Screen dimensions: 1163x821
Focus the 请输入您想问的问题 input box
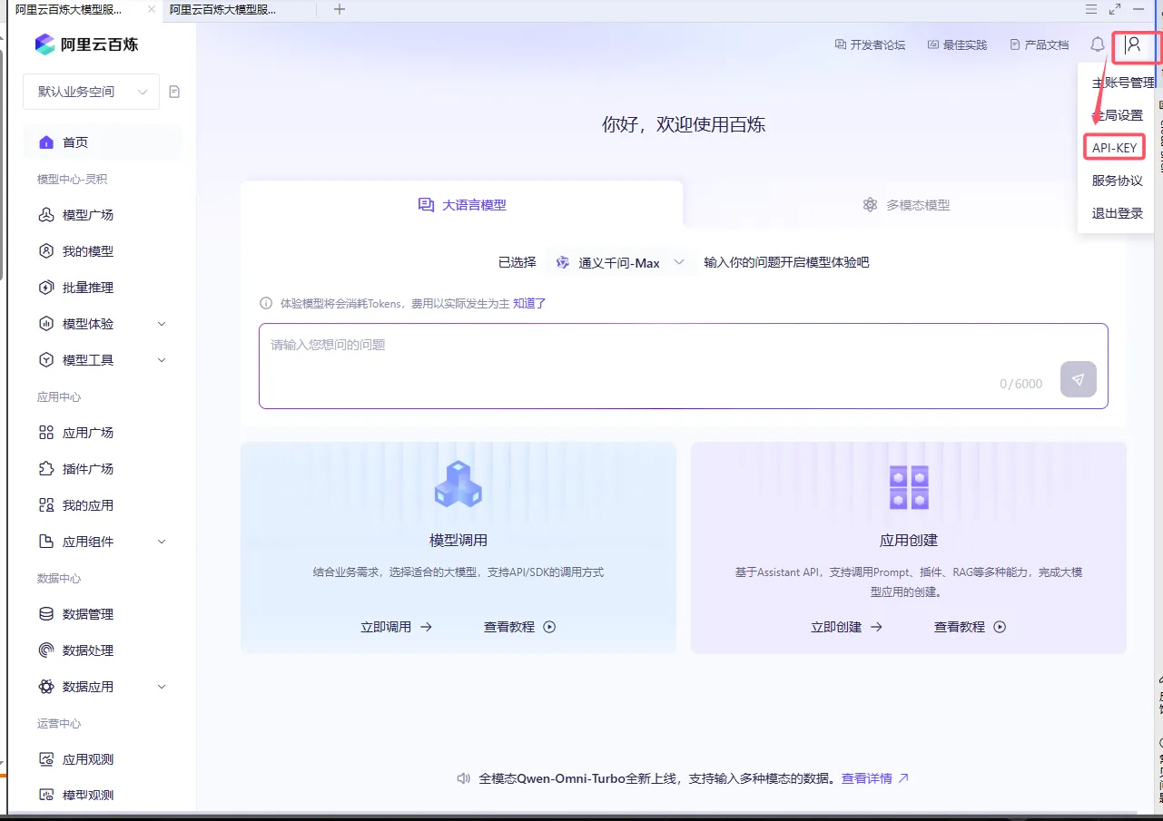(x=684, y=366)
